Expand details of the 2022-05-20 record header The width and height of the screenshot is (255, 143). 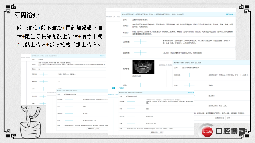pos(103,56)
